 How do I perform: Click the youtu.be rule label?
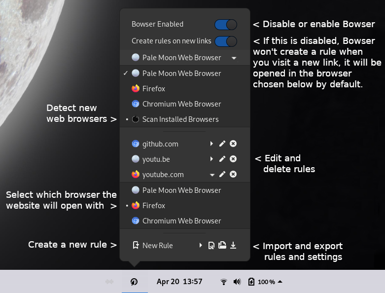point(156,159)
